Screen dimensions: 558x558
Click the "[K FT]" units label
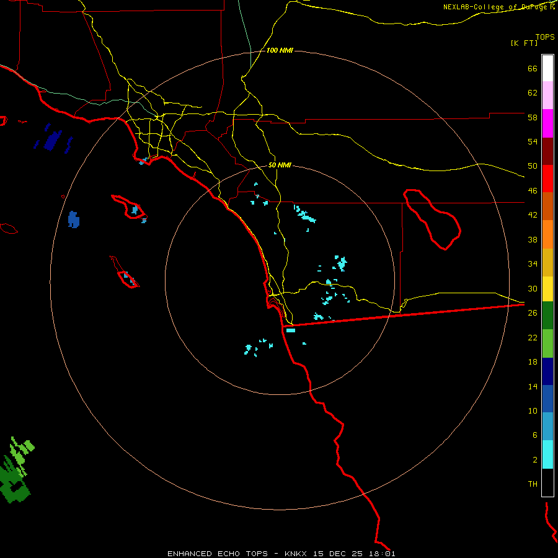tap(524, 43)
